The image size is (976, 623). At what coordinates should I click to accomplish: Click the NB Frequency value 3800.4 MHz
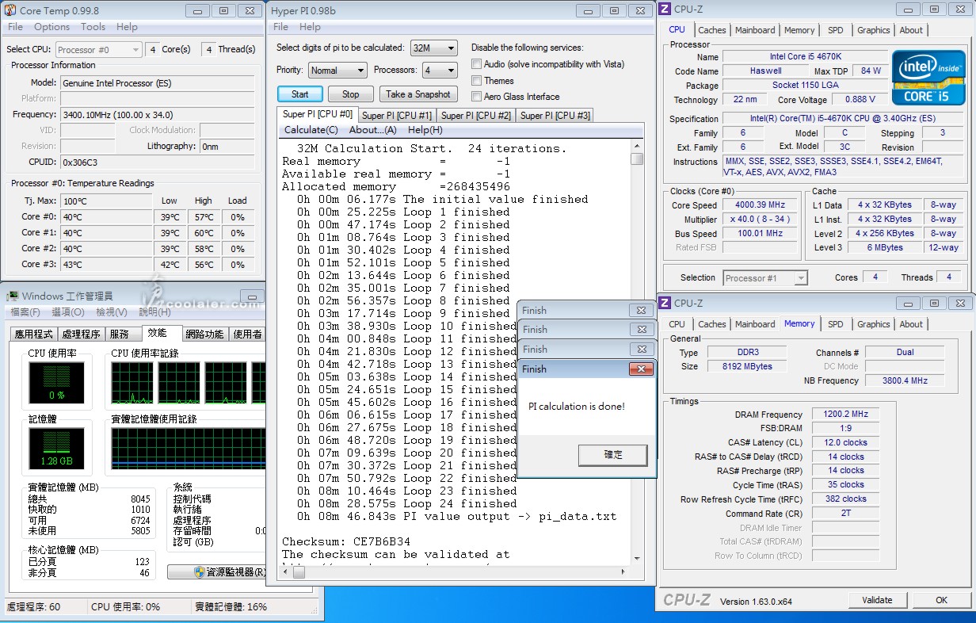coord(905,380)
